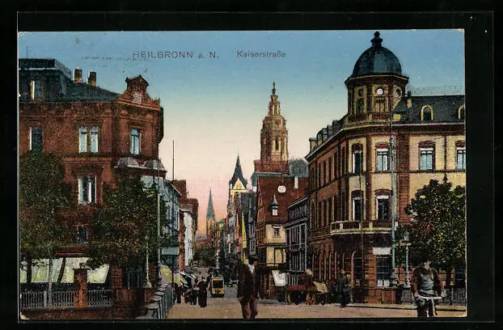Click the HEILBRONN a. N. caption text
The image size is (503, 330).
[175, 54]
